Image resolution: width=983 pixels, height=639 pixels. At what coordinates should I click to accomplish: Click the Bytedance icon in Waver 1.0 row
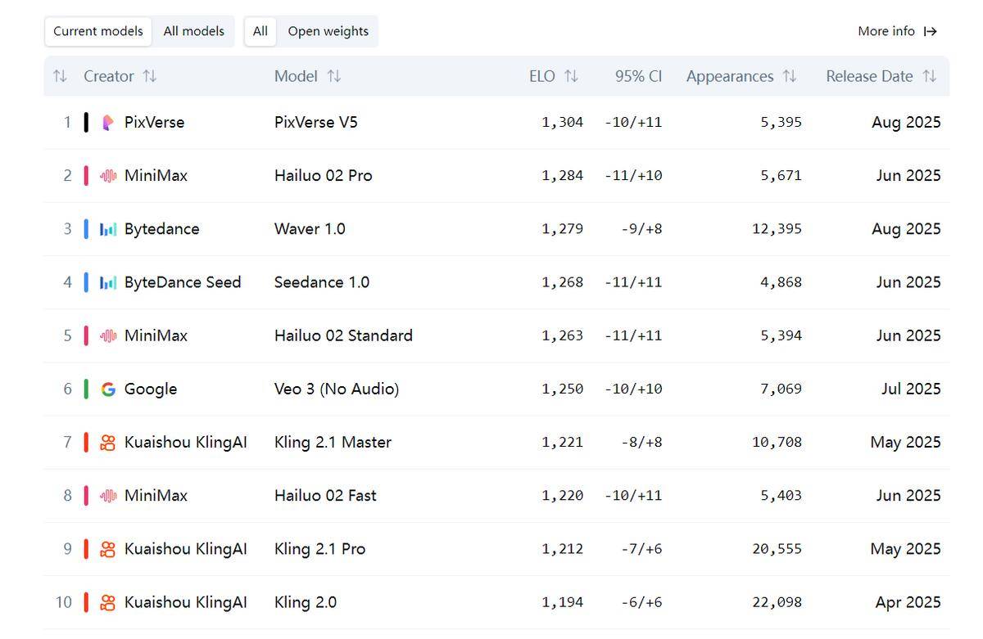point(108,229)
